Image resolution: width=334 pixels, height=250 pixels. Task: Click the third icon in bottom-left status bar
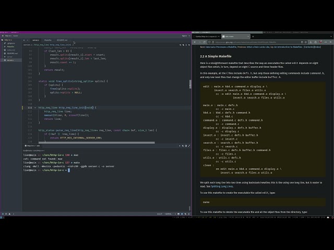click(9, 214)
